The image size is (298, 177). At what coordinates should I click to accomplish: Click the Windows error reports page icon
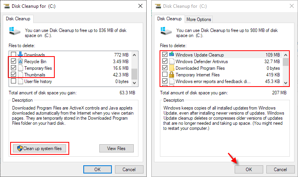tap(172, 81)
